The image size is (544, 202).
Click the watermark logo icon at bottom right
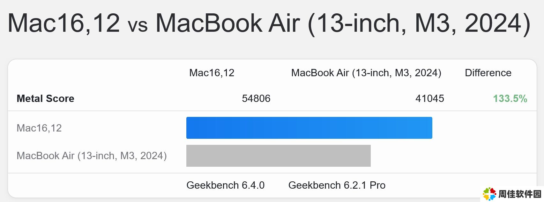(489, 194)
